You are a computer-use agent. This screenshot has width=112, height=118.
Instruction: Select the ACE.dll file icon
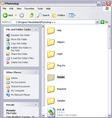51,112
